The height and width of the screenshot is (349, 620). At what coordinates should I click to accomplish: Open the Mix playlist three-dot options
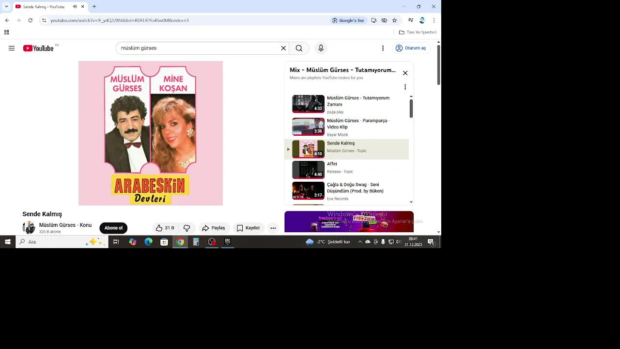pos(405,87)
